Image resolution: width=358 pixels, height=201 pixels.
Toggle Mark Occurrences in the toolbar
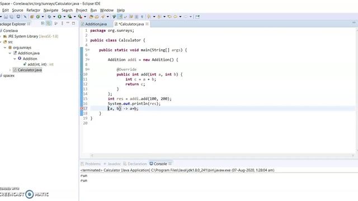coord(120,17)
